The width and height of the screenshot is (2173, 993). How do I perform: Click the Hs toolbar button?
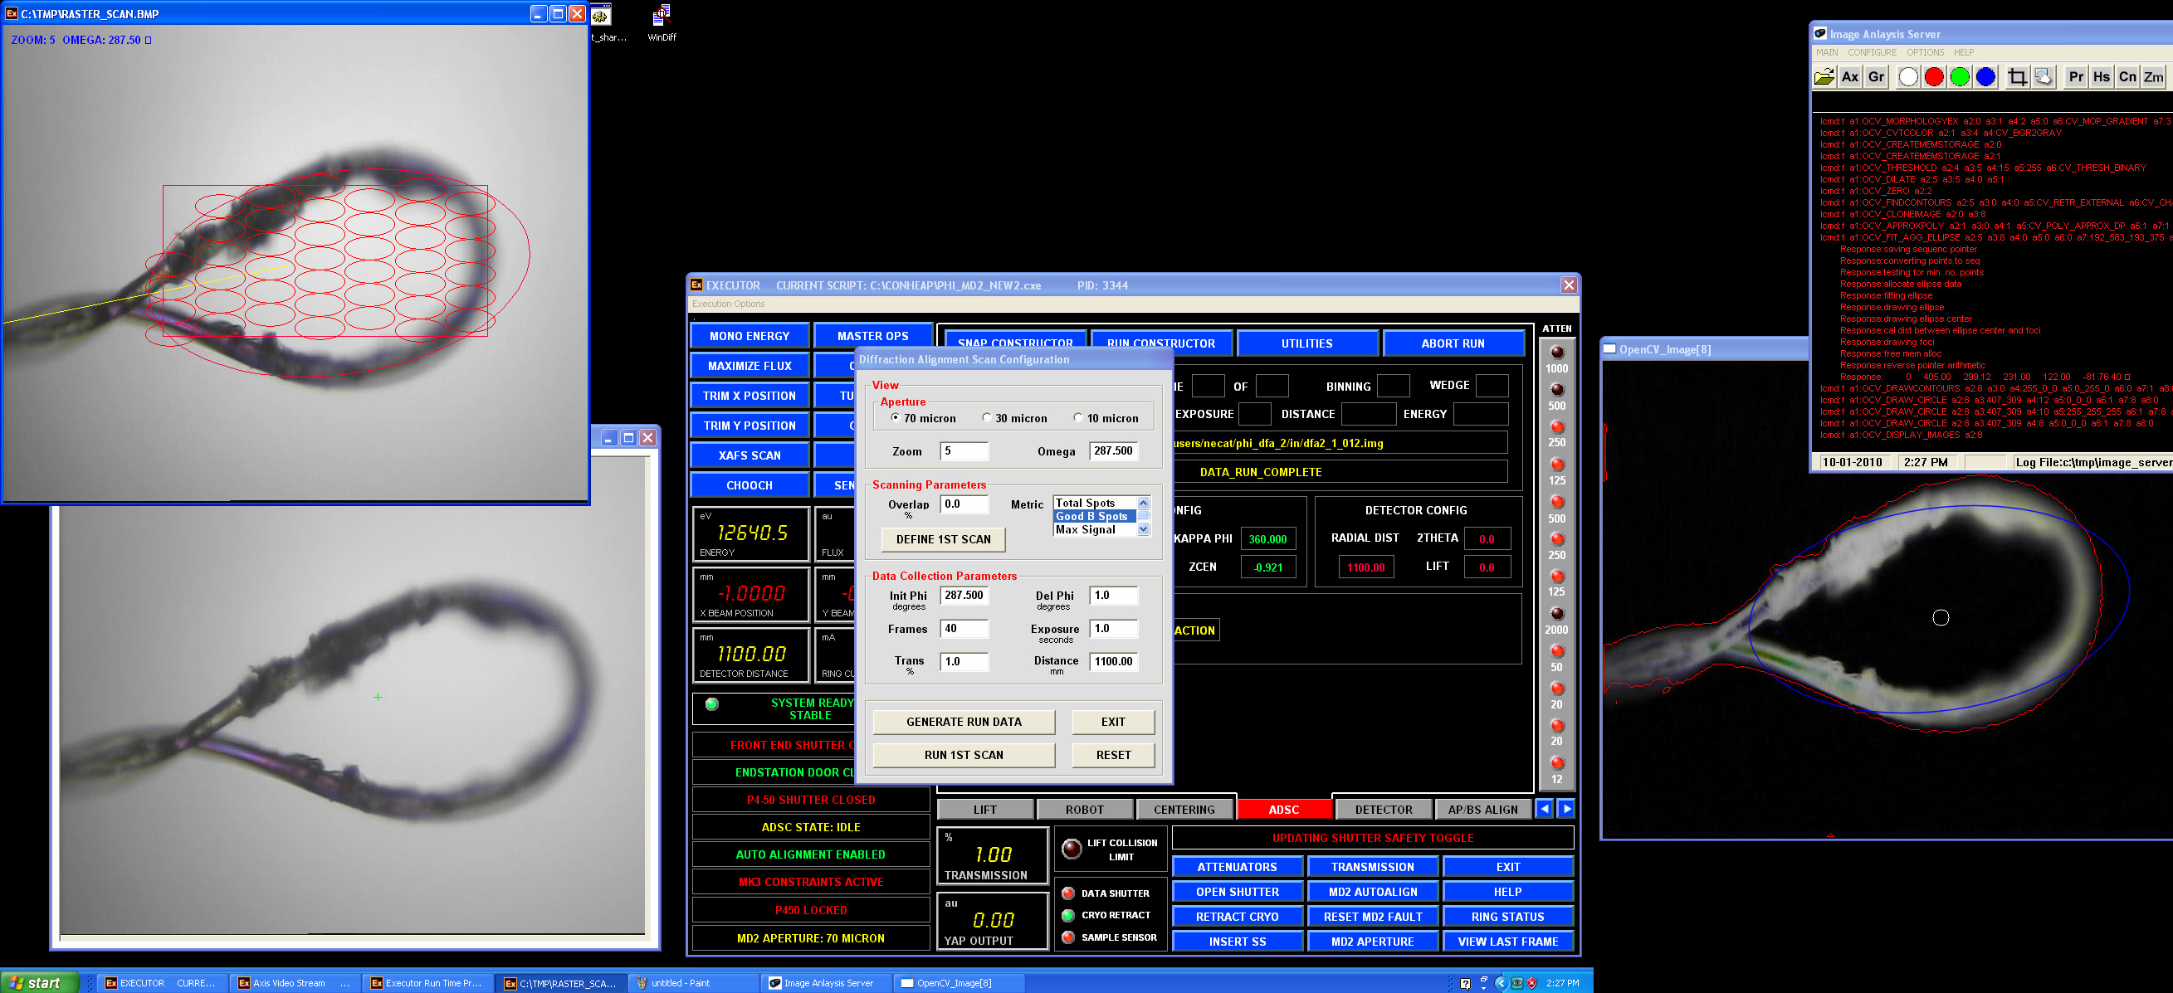coord(2102,76)
